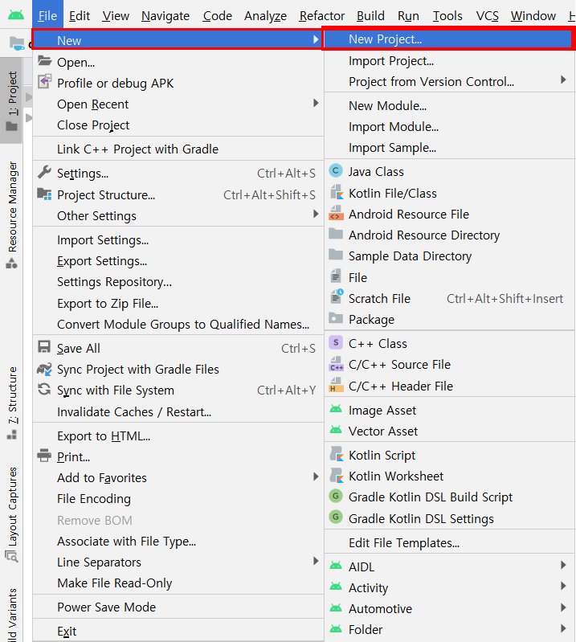Select New Project... menu item
Image resolution: width=576 pixels, height=642 pixels.
[449, 39]
